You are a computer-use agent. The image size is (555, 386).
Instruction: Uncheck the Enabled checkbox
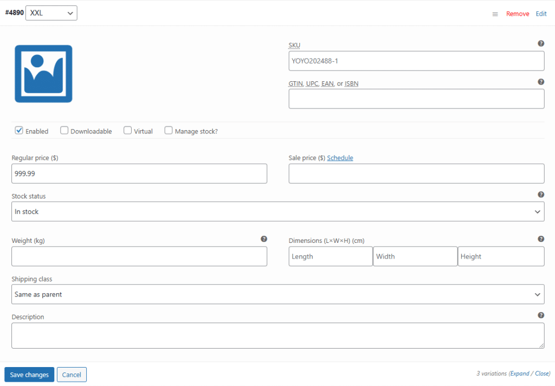(19, 130)
